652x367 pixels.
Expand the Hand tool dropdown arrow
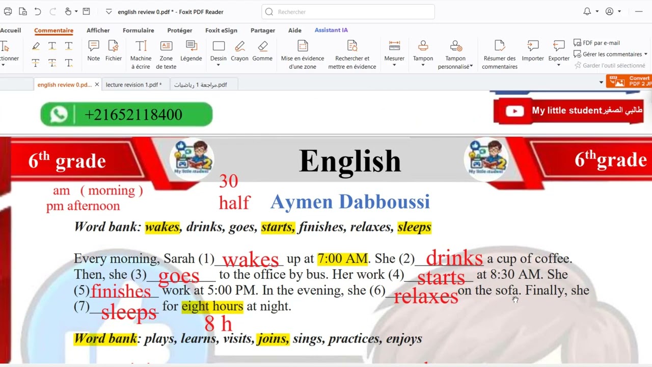[x=76, y=11]
